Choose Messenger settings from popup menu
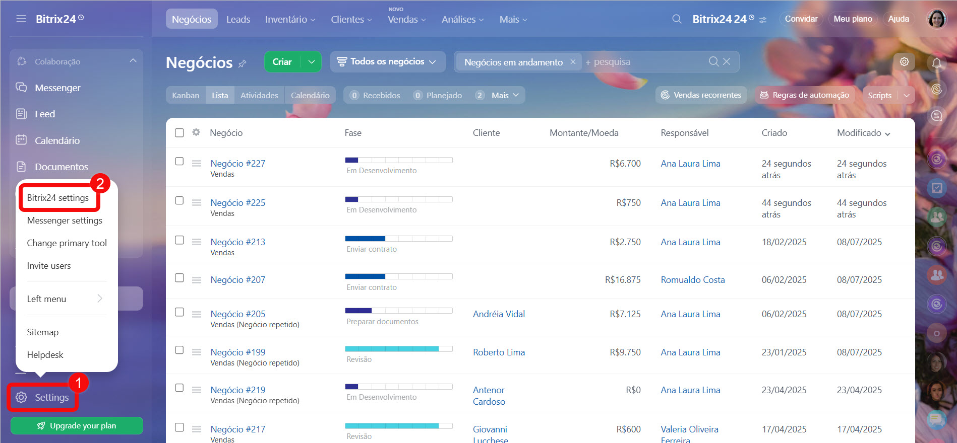Screen dimensions: 957x443 65,220
